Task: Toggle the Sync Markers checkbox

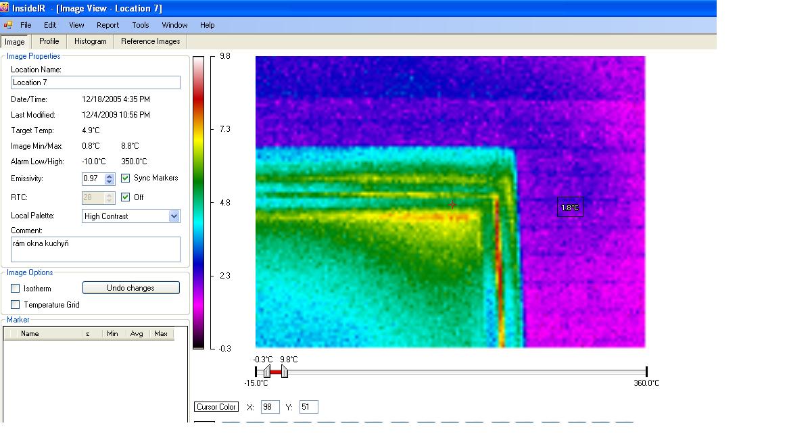Action: (x=125, y=178)
